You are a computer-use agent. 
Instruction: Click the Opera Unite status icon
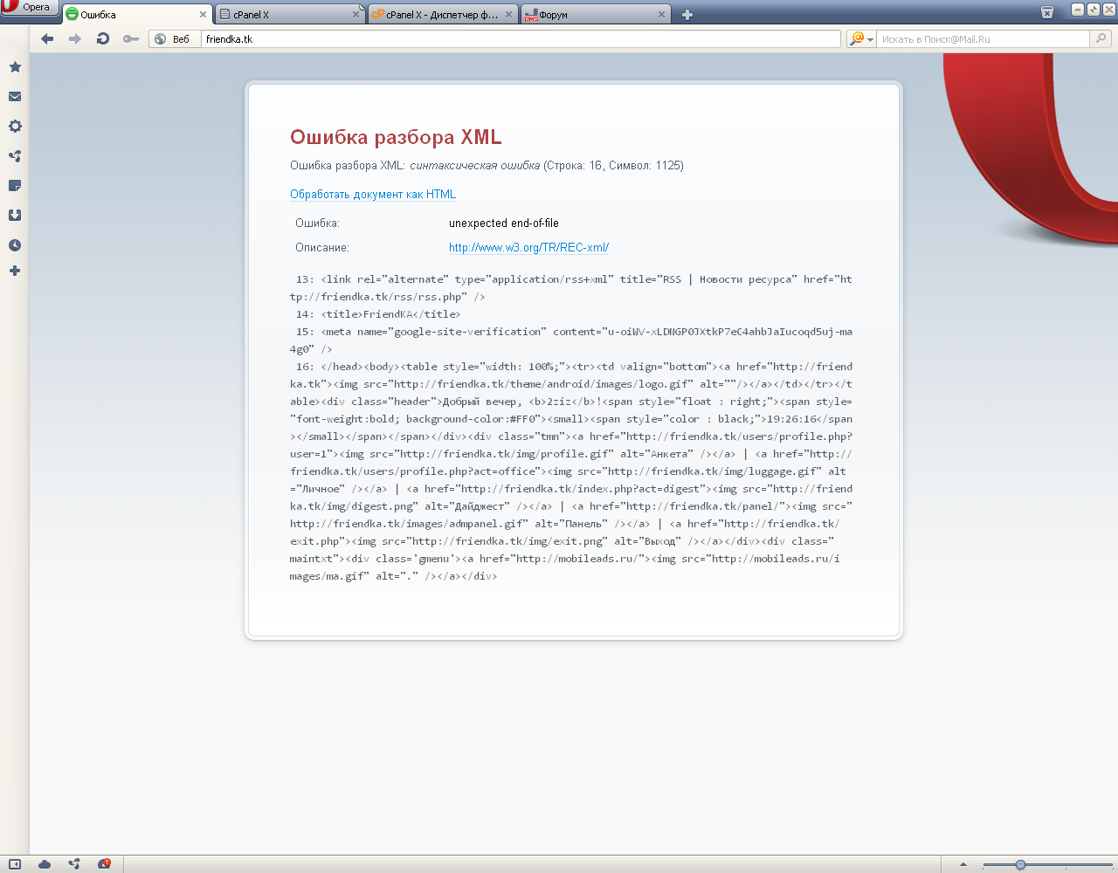(74, 864)
